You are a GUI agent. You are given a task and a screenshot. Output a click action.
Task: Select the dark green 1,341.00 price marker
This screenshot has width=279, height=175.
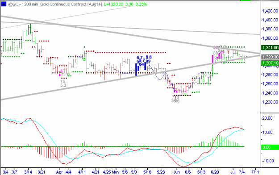coord(270,48)
